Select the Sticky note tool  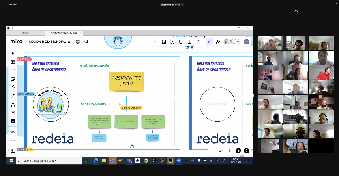pyautogui.click(x=13, y=79)
